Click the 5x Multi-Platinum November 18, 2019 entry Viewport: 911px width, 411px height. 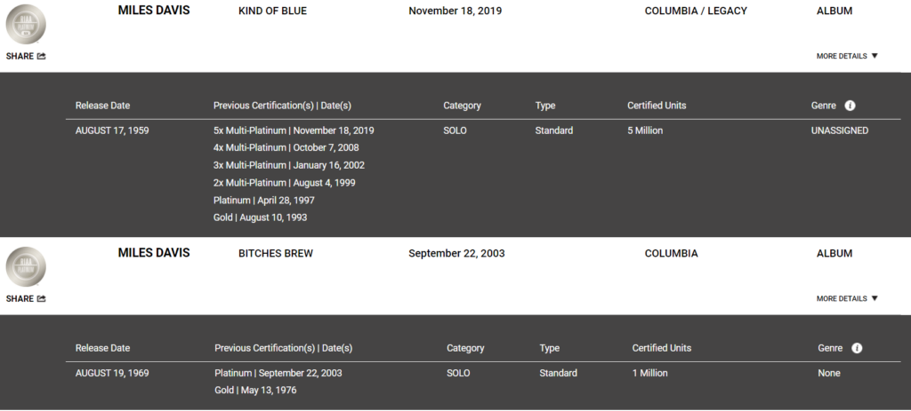coord(294,130)
